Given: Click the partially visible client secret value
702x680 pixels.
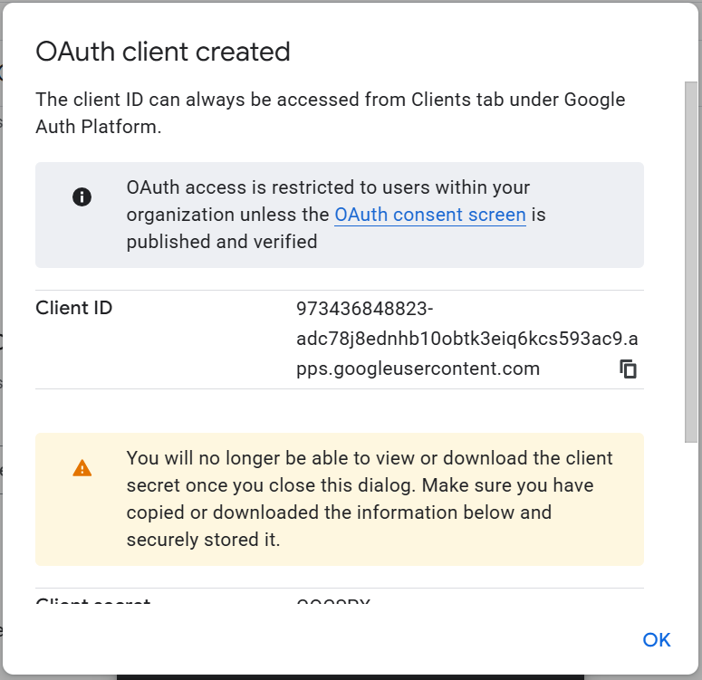Looking at the screenshot, I should point(334,604).
